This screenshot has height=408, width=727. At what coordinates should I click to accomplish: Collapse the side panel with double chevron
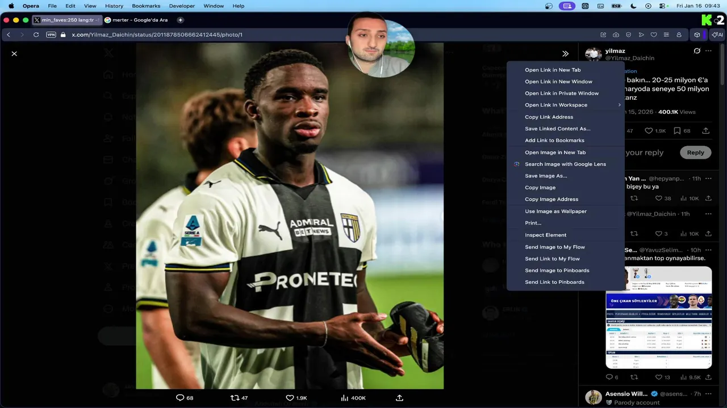[x=565, y=54]
